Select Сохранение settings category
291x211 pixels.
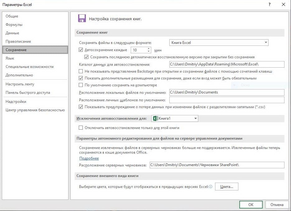pos(35,50)
